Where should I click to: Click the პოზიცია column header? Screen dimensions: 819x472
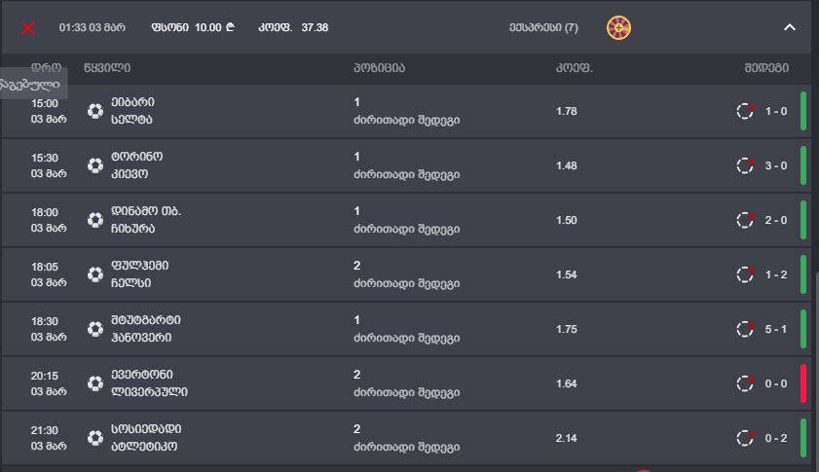(x=379, y=68)
